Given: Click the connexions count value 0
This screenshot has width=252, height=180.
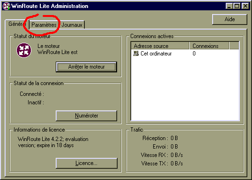Looking at the screenshot, I should pyautogui.click(x=194, y=54).
